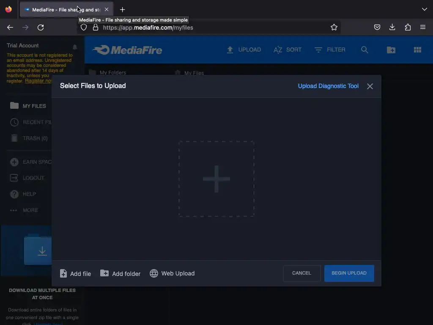The image size is (433, 325).
Task: Switch to grid view icon
Action: pos(417,50)
